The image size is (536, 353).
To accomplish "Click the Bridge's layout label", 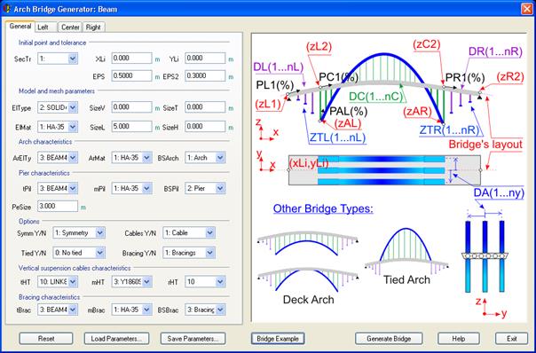I will tap(485, 145).
